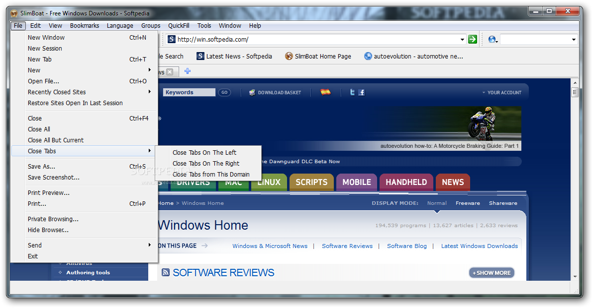Open the Software Reviews link
Image resolution: width=593 pixels, height=308 pixels.
[x=347, y=246]
